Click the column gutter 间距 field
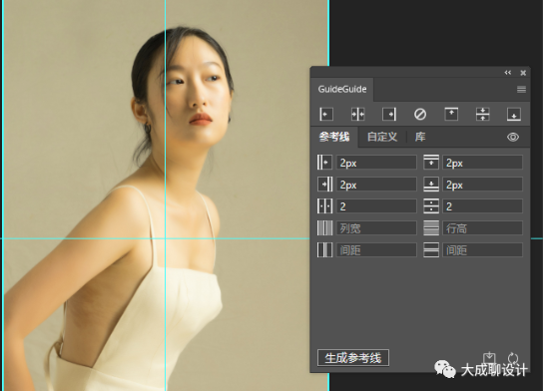Viewport: 543px width, 391px height. pyautogui.click(x=376, y=250)
